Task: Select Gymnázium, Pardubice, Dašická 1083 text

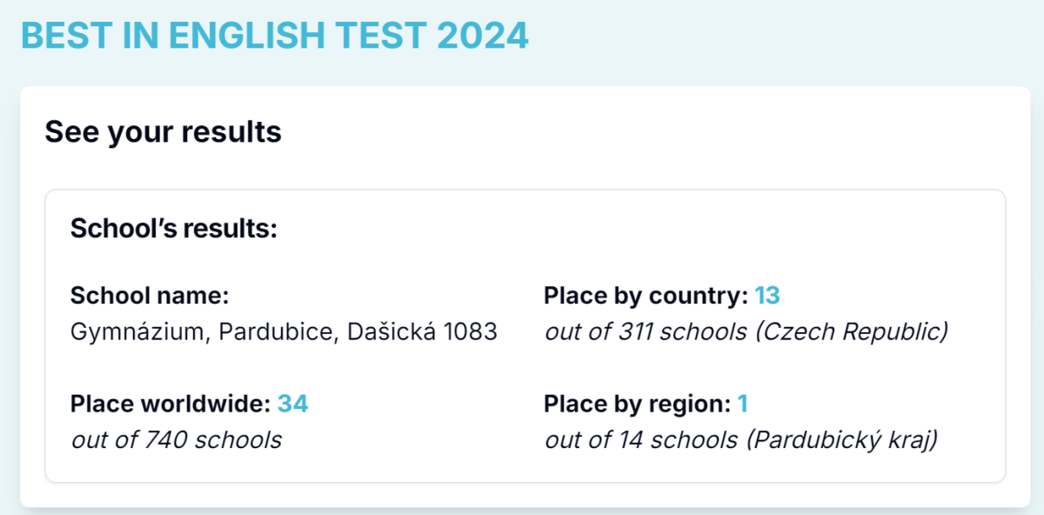Action: click(284, 331)
